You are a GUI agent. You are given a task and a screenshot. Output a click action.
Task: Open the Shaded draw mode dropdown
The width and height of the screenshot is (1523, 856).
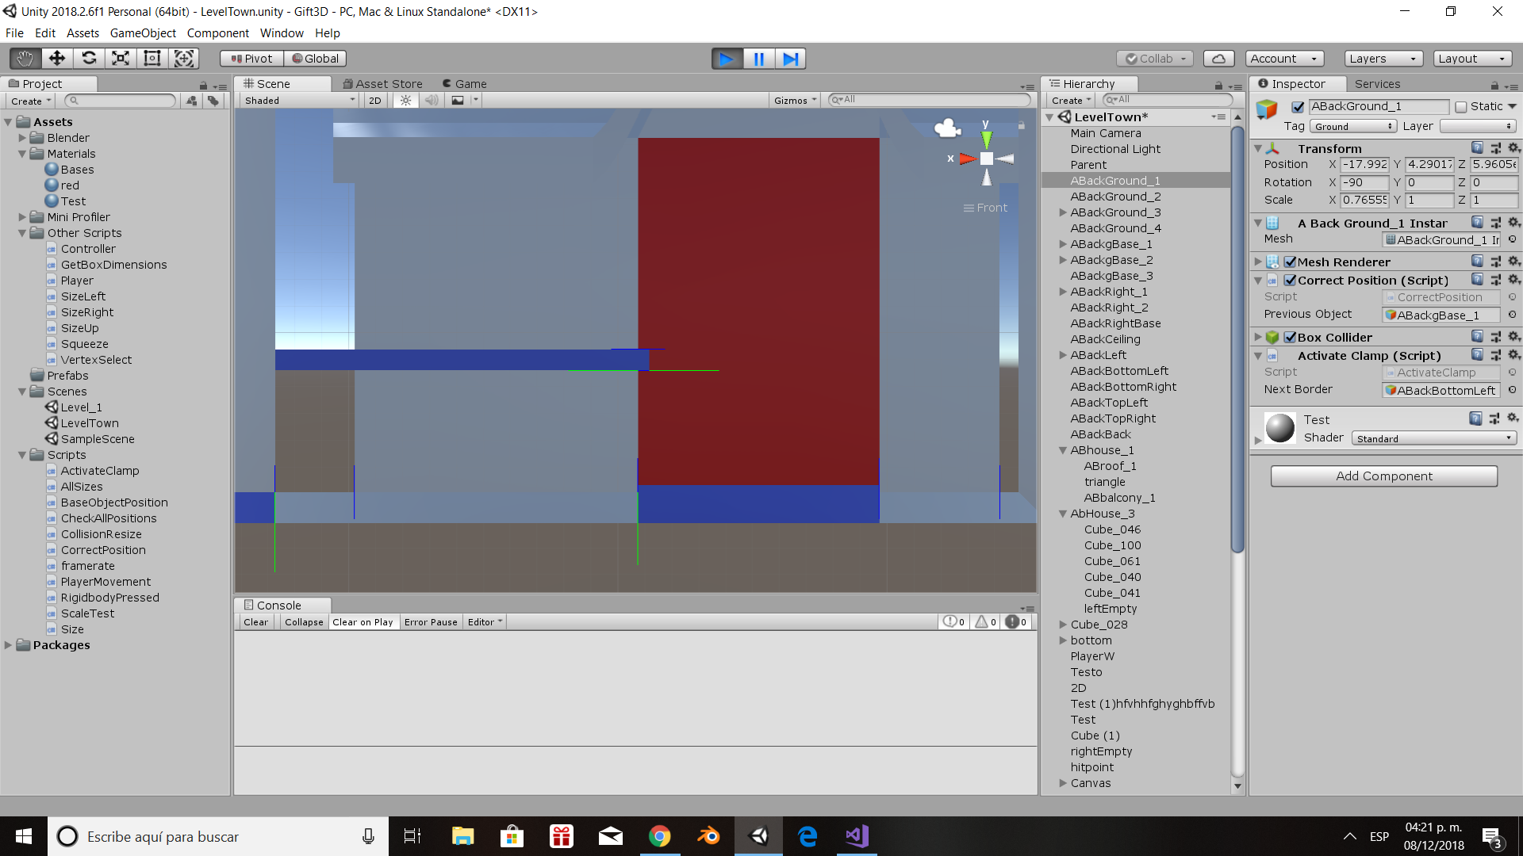tap(300, 101)
